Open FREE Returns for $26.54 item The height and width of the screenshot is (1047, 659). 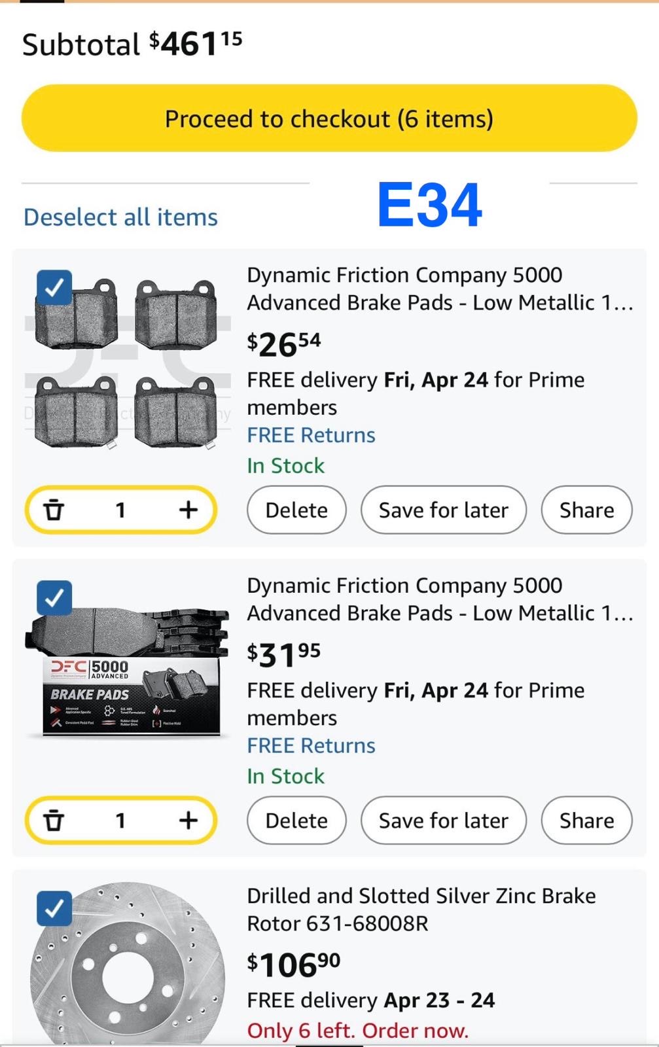(x=311, y=435)
